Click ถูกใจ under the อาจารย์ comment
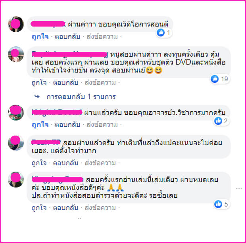The width and height of the screenshot is (246, 243). coord(40,125)
